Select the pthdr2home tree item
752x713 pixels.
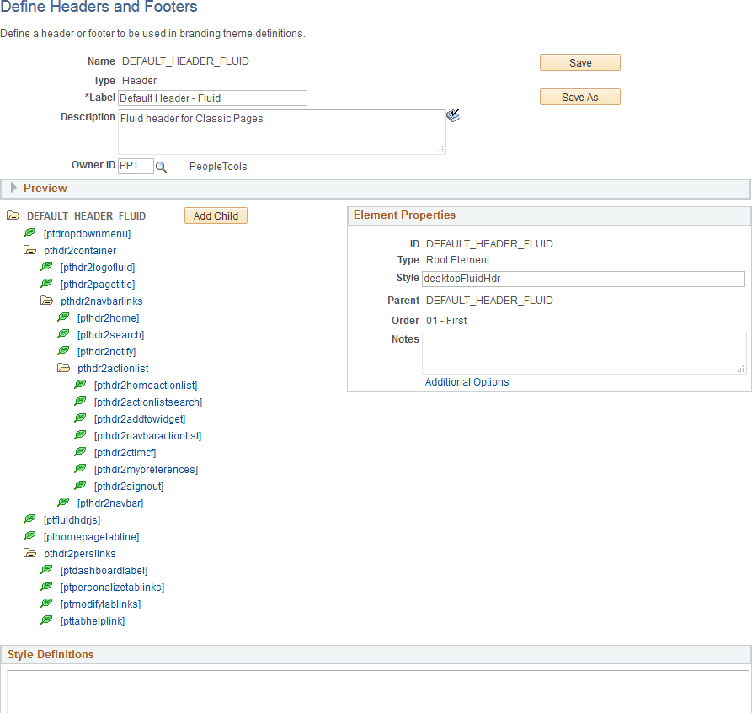(109, 317)
